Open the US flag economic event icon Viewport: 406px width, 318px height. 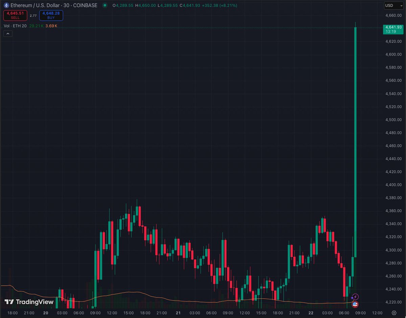click(355, 304)
